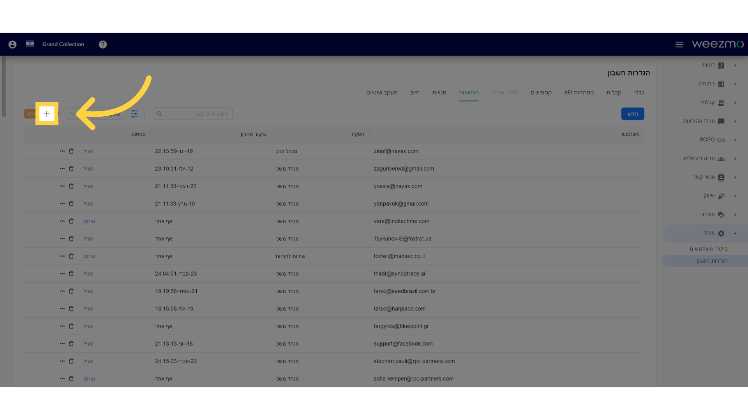This screenshot has width=748, height=420.
Task: Click the מדיה דיגיטלית people icon
Action: click(721, 159)
